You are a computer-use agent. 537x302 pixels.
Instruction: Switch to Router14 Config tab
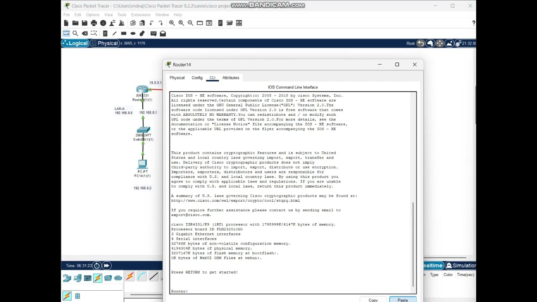click(197, 78)
